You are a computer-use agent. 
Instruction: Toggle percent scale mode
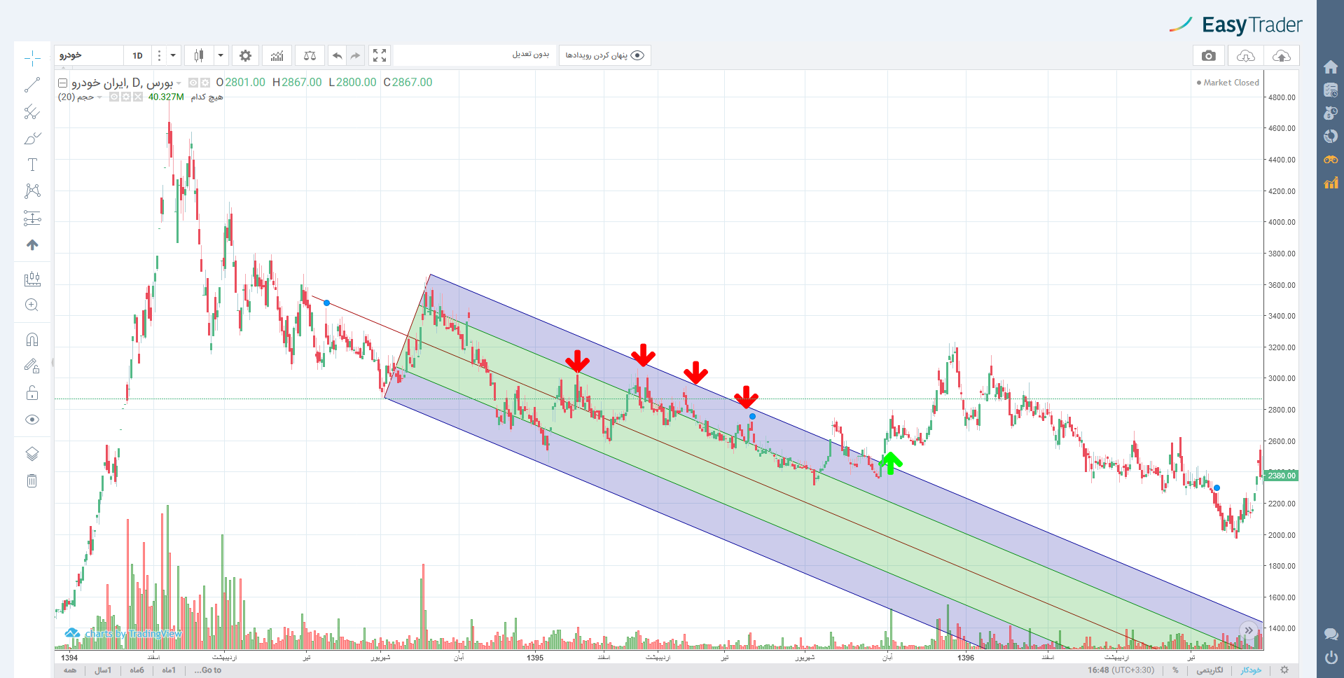(1175, 670)
